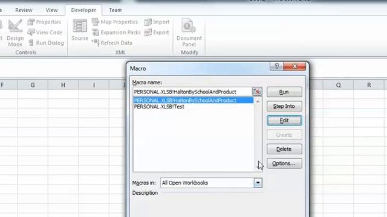Edit the selected macro
Image resolution: width=387 pixels, height=217 pixels.
(x=284, y=121)
